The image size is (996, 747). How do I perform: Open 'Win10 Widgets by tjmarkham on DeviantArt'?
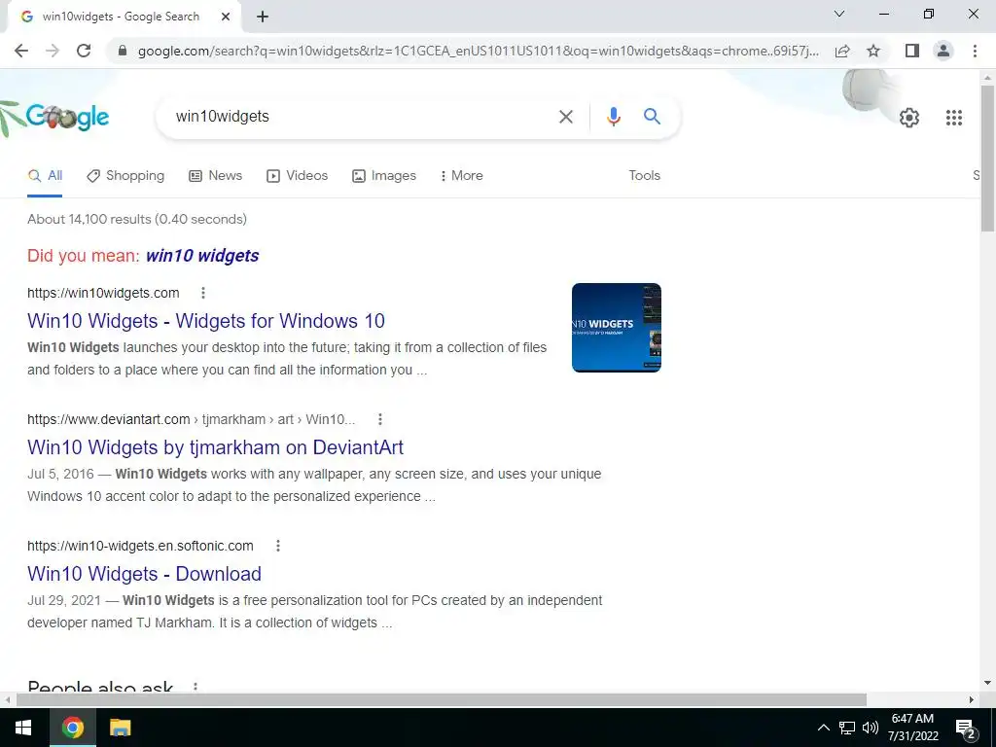click(215, 447)
